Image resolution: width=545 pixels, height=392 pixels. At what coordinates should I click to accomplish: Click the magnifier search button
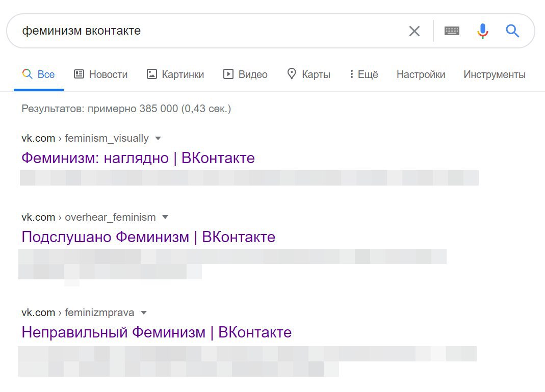512,31
